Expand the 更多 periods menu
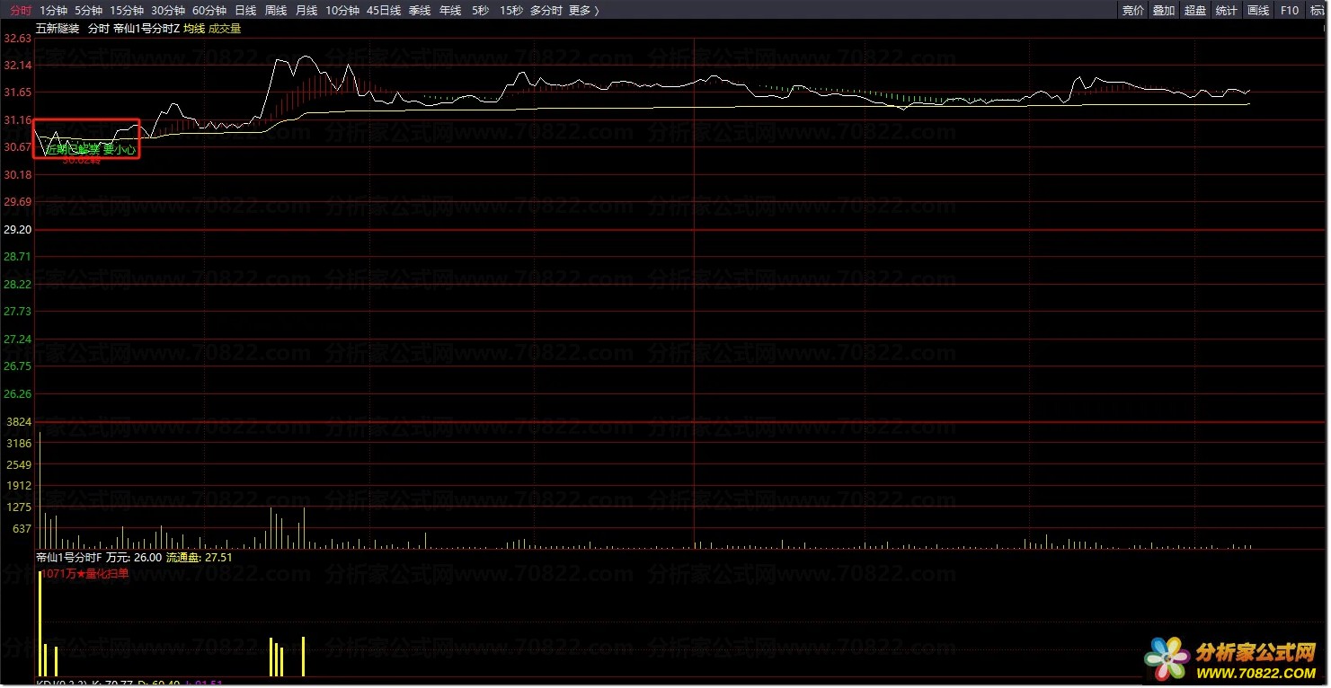This screenshot has height=688, width=1331. [584, 11]
